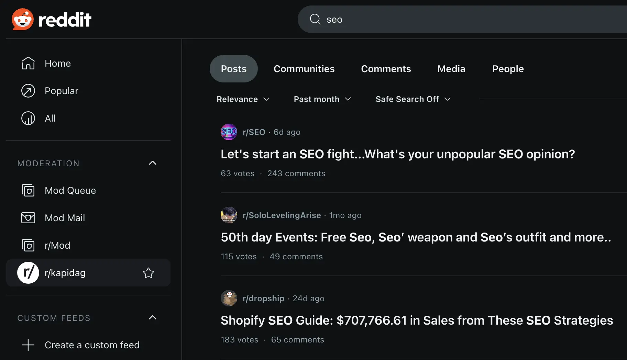
Task: Click Create a custom feed
Action: point(92,345)
